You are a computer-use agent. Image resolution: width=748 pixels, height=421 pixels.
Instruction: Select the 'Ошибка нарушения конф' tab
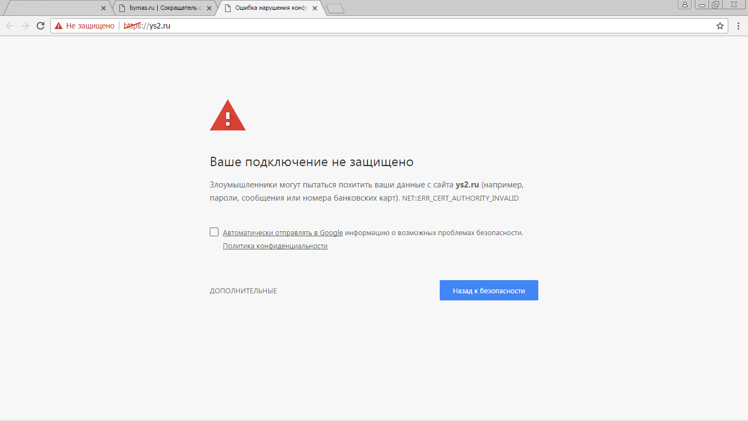[268, 8]
